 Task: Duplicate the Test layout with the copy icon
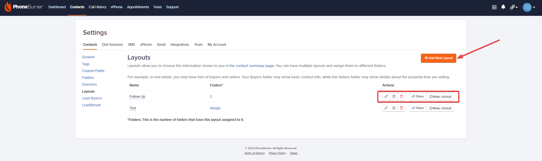point(394,108)
